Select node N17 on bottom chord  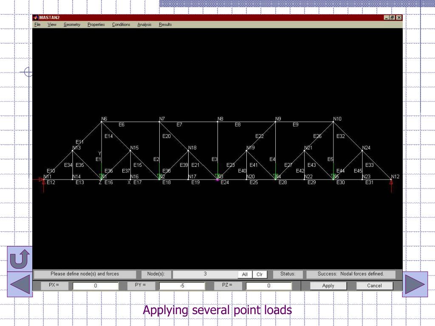tap(188, 180)
